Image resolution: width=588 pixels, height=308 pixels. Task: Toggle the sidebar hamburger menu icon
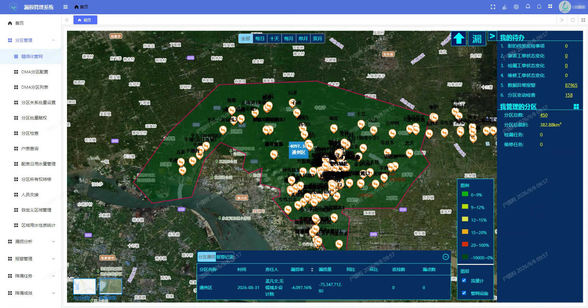[66, 7]
